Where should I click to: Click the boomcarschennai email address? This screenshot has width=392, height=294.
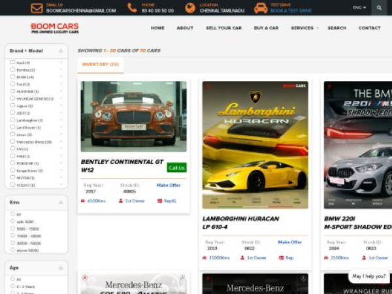coord(81,10)
